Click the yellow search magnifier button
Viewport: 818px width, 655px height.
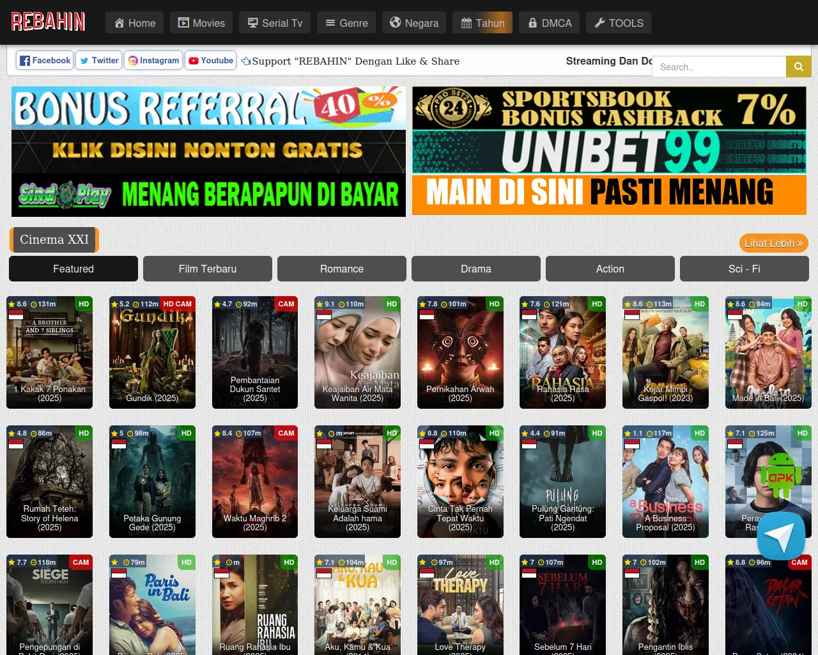(x=799, y=67)
